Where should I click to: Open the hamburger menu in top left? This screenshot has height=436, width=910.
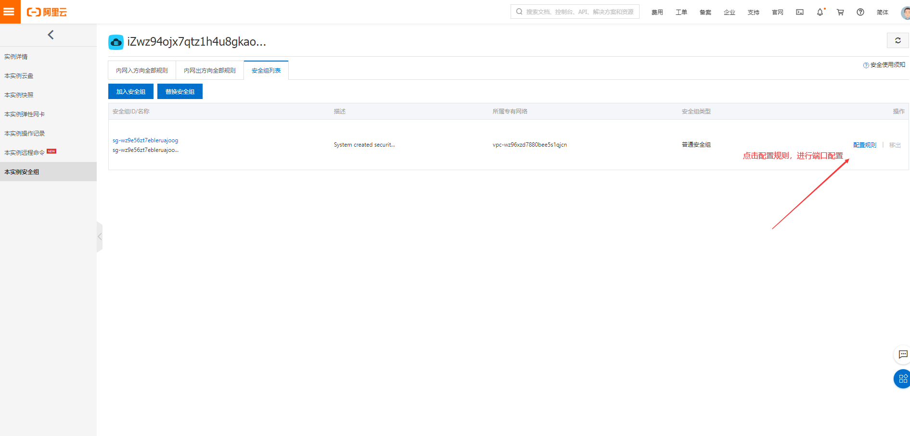[10, 12]
